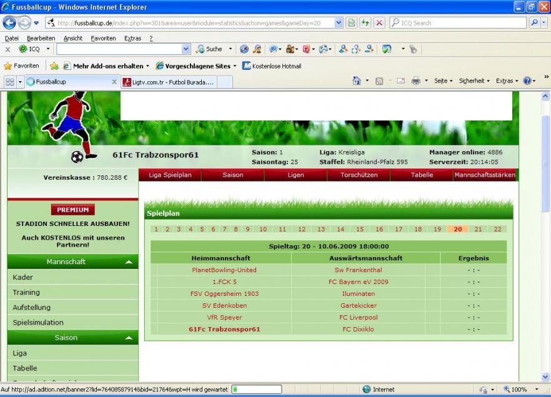Open the Ansicht menu
Screen dimensions: 551x397
pos(73,38)
